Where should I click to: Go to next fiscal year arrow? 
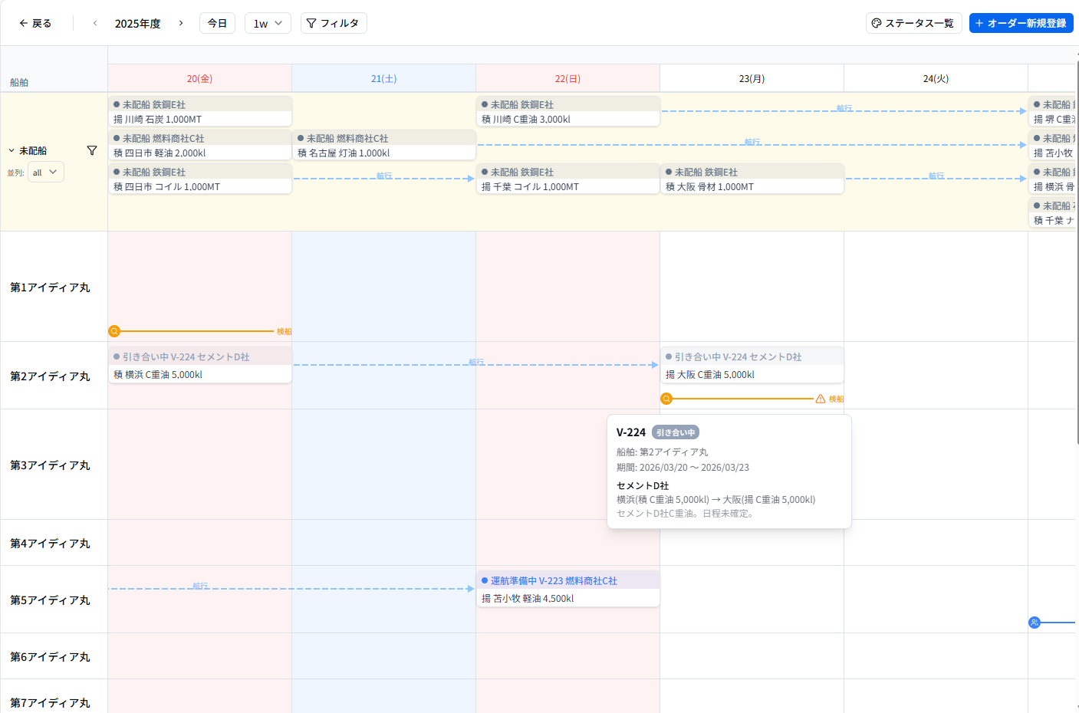click(181, 23)
